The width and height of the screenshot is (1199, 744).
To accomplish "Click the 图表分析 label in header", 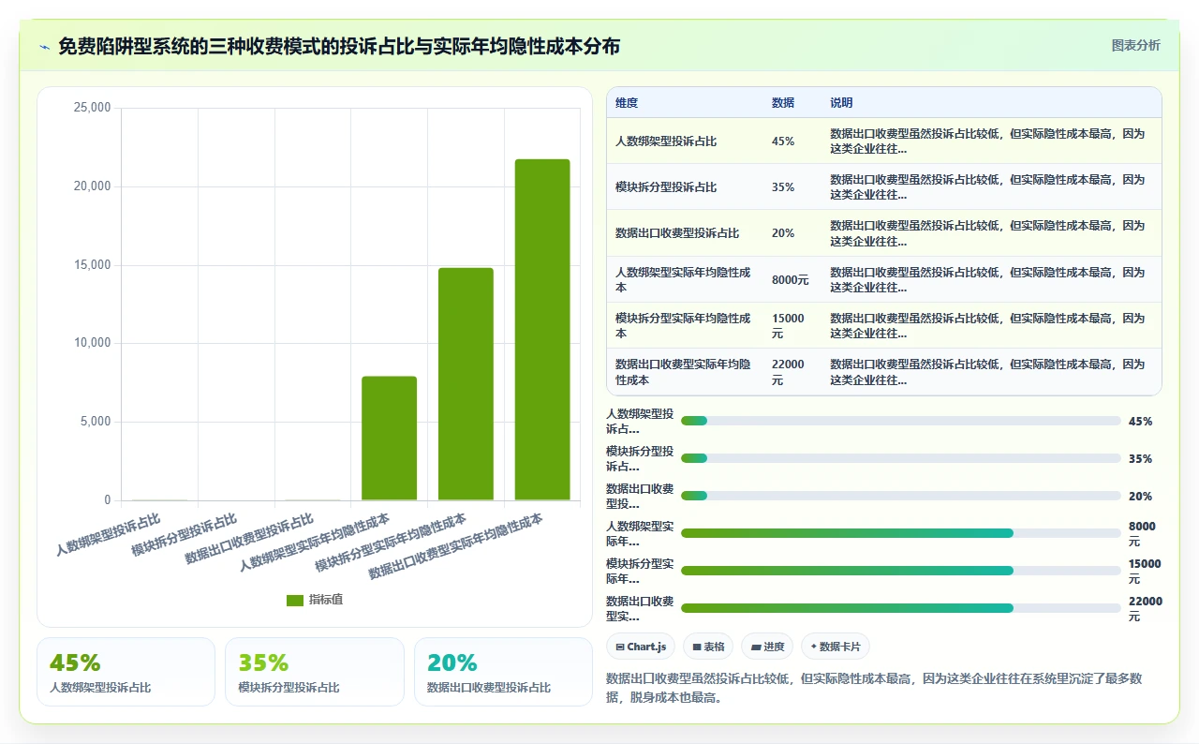I will tap(1135, 45).
